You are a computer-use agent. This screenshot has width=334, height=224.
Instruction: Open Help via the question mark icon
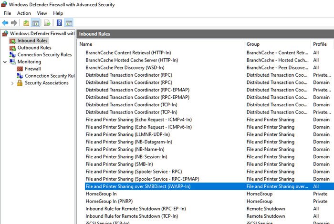coord(59,22)
